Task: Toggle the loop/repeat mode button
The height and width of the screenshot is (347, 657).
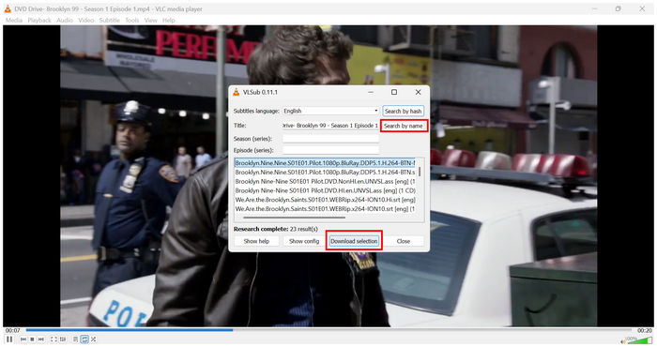Action: coord(84,339)
